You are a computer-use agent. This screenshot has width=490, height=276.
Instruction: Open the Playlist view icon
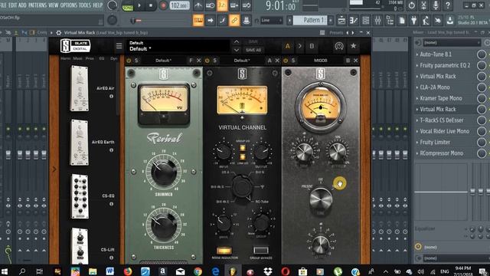point(341,21)
